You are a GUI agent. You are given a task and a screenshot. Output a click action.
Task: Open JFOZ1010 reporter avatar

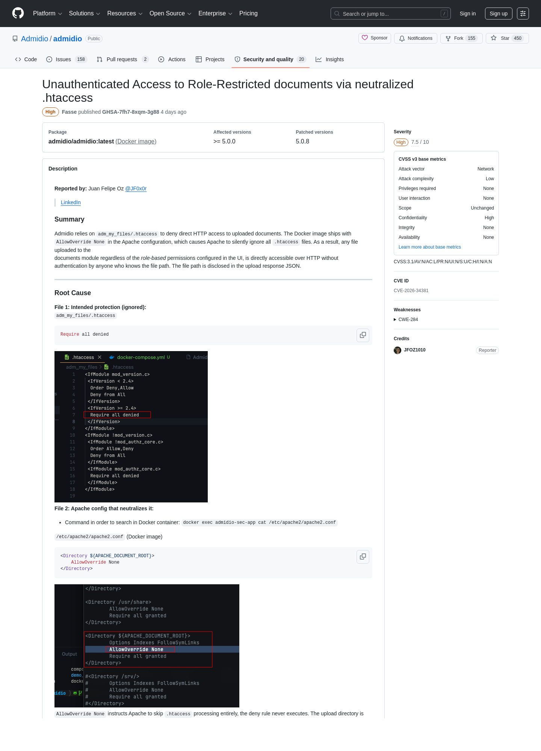(397, 350)
